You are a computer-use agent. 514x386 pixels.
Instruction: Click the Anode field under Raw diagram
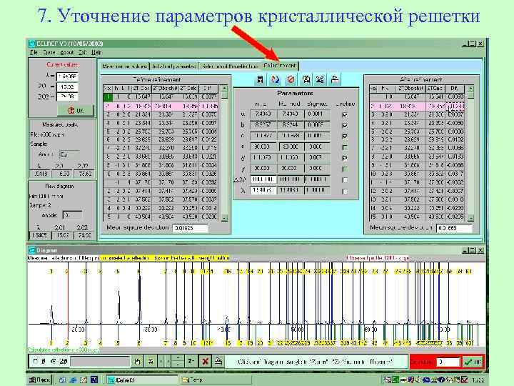72,215
